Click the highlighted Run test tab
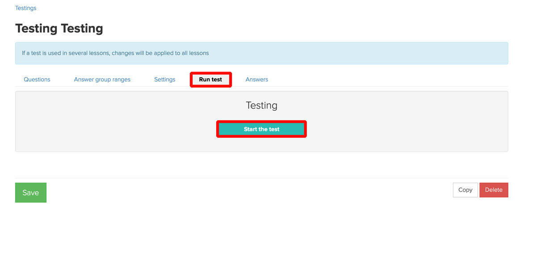Viewport: 536px width, 274px height. (x=210, y=79)
